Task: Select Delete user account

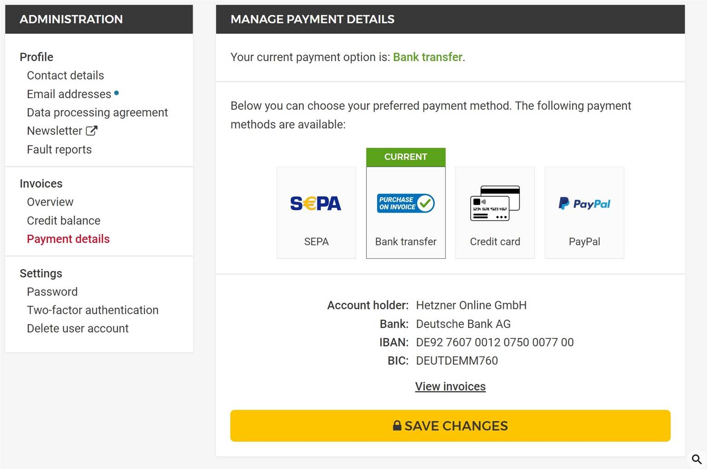Action: coord(78,329)
